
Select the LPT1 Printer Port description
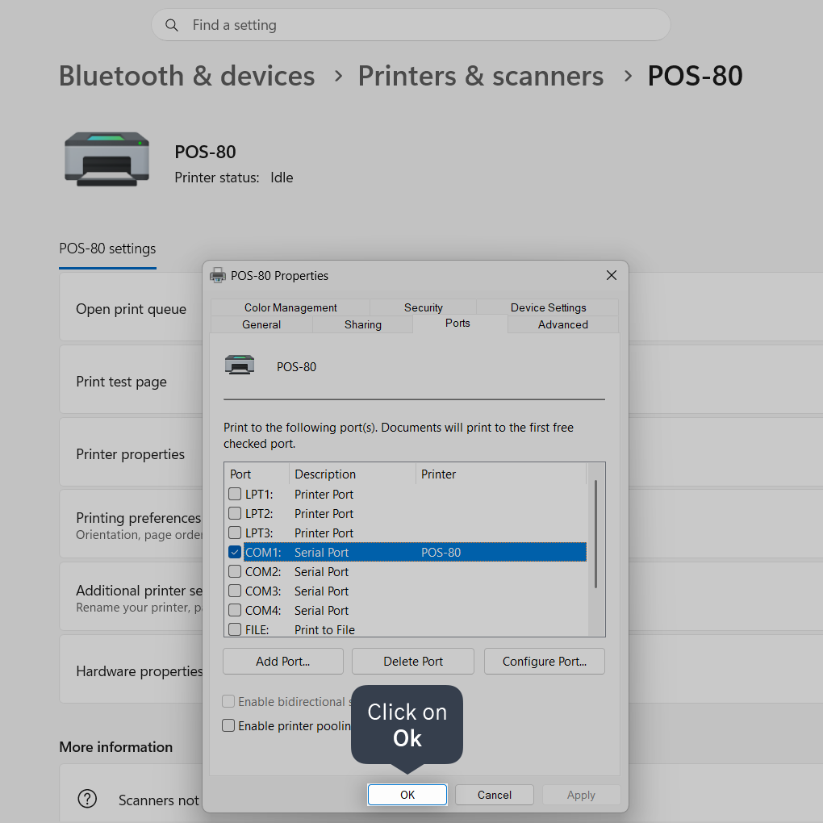click(324, 494)
